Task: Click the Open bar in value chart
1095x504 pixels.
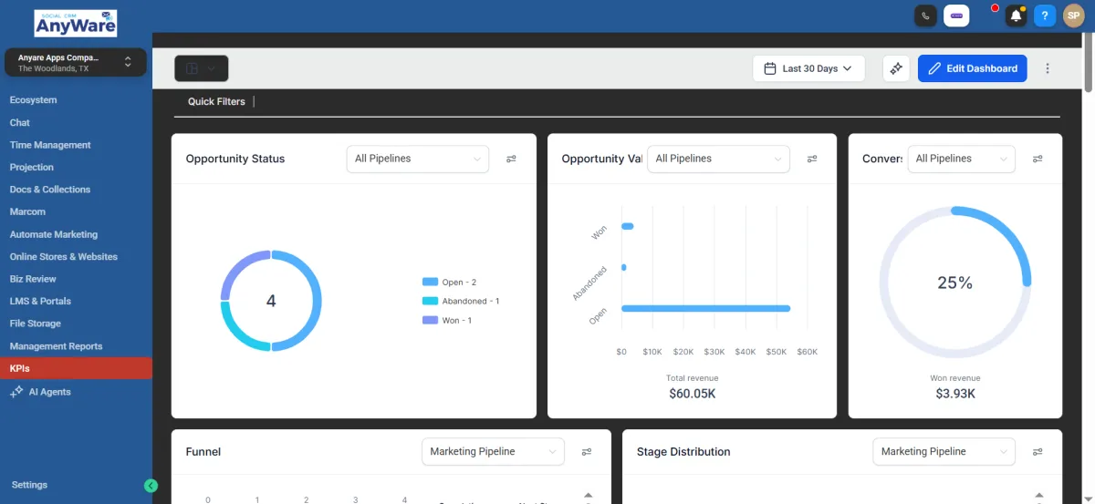Action: [705, 308]
